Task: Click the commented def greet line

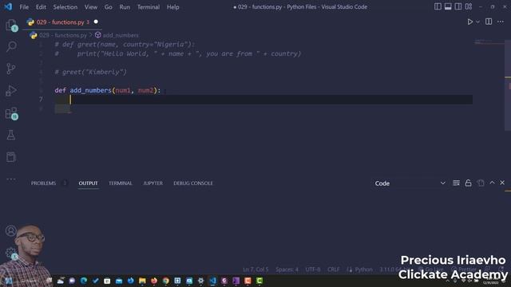Action: (125, 45)
